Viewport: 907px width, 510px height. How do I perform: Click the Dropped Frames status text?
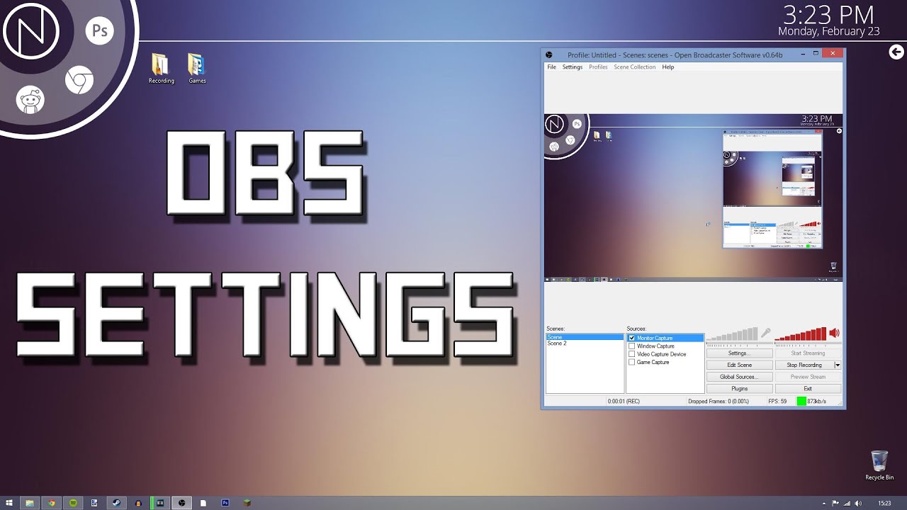click(719, 402)
